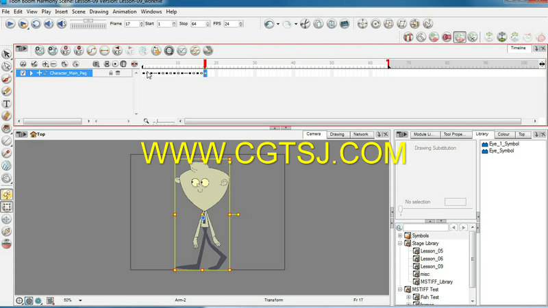Expand the Character_Main_Peg layer triangle
548x308 pixels.
(x=32, y=73)
